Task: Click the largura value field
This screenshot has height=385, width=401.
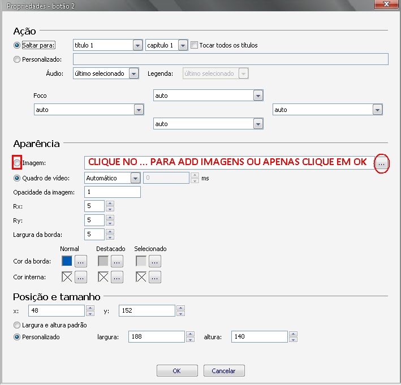Action: point(157,336)
